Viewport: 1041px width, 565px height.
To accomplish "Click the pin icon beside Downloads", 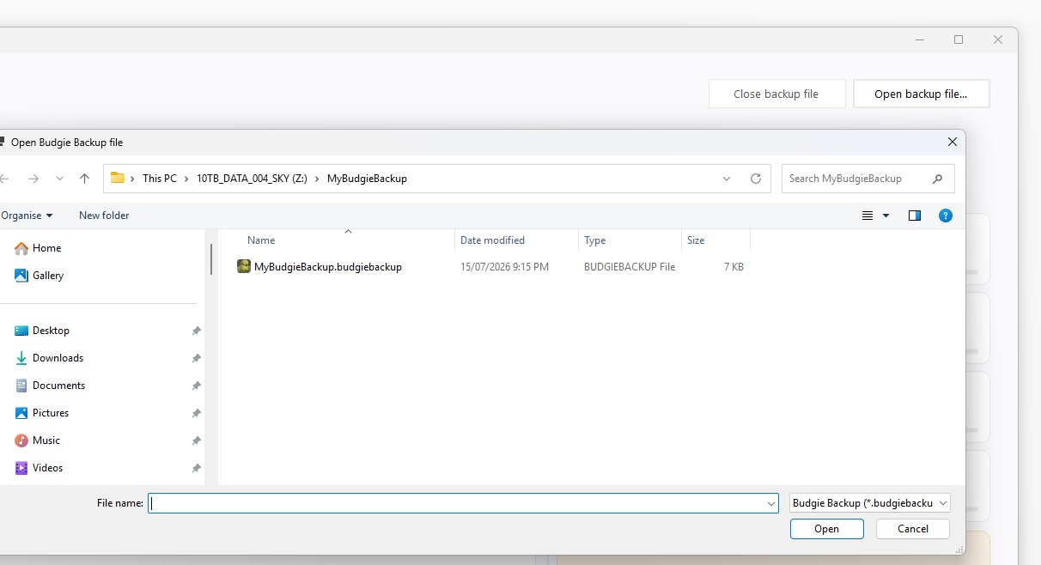I will click(x=196, y=358).
